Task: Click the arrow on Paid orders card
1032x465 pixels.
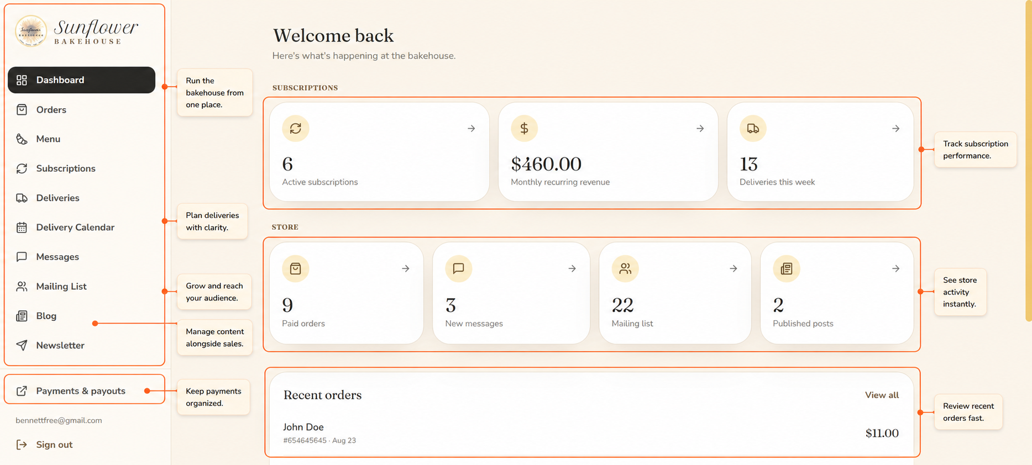Action: click(x=406, y=269)
